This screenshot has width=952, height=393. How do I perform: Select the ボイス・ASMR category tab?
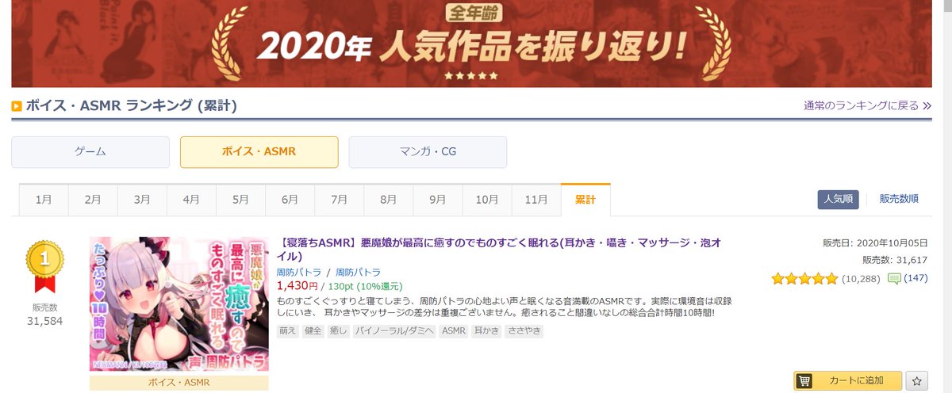tap(259, 152)
